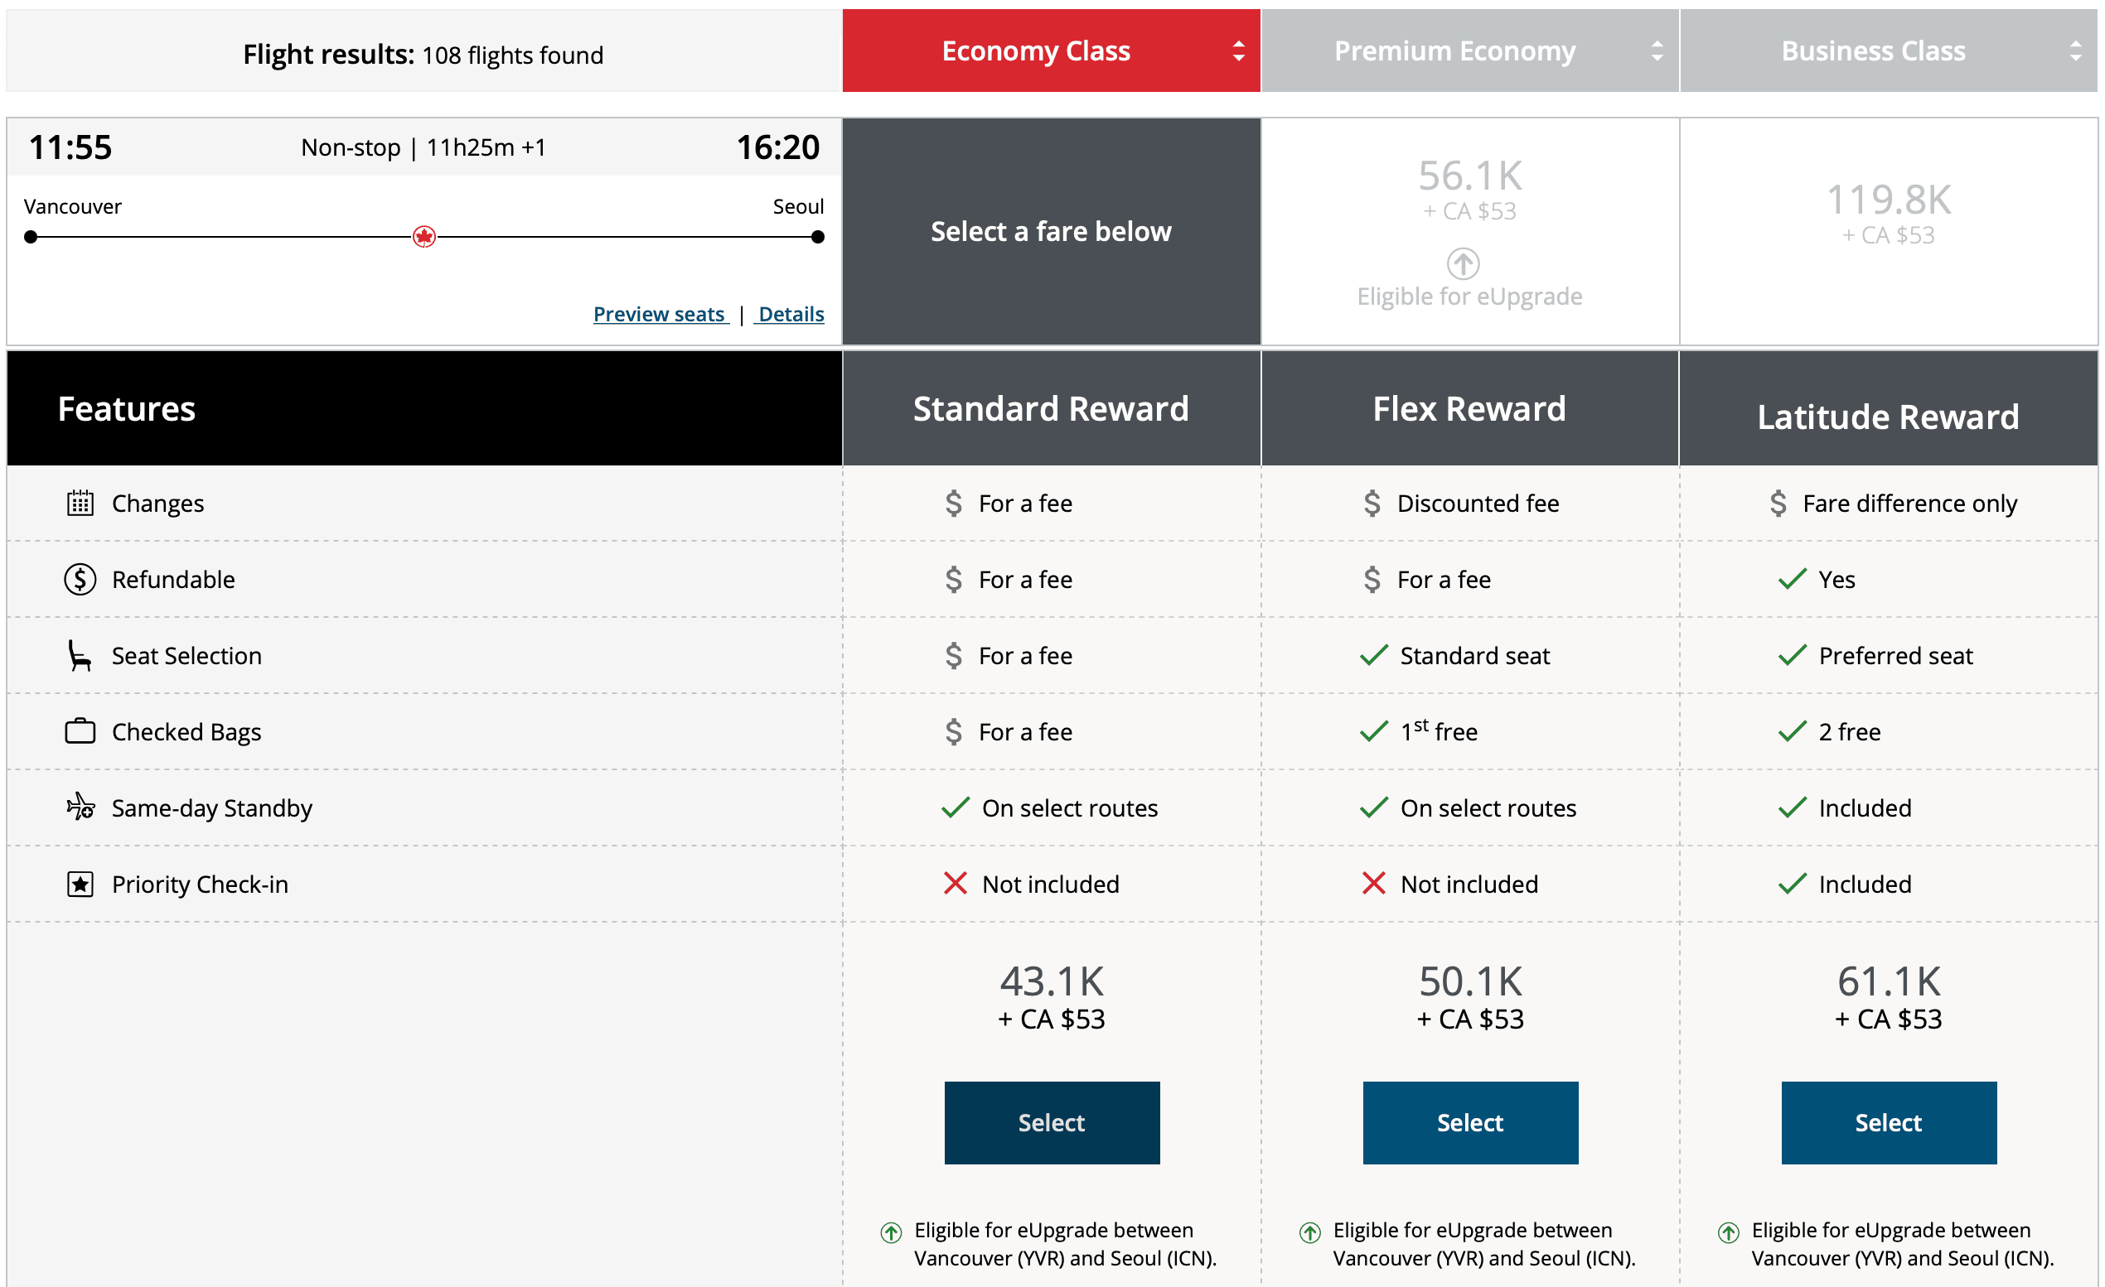
Task: Sort by Business Class arrows
Action: point(2076,51)
